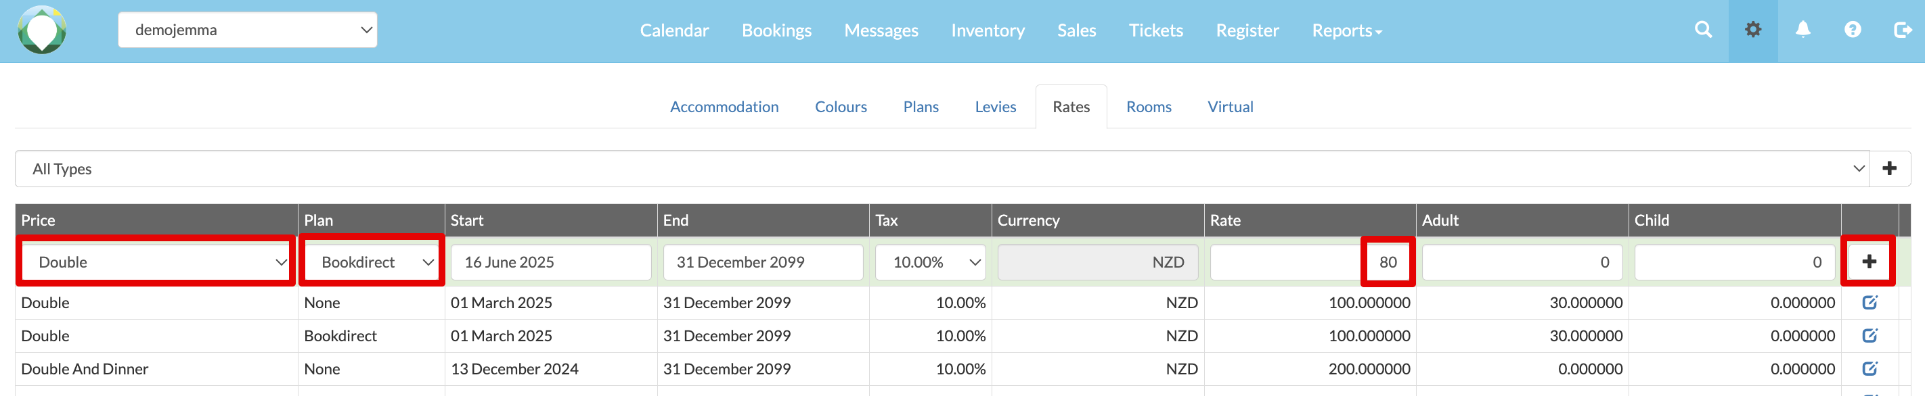This screenshot has width=1925, height=396.
Task: Click the search magnifier icon
Action: [x=1703, y=30]
